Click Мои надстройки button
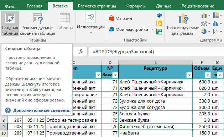224x137 pixels. pos(129,29)
